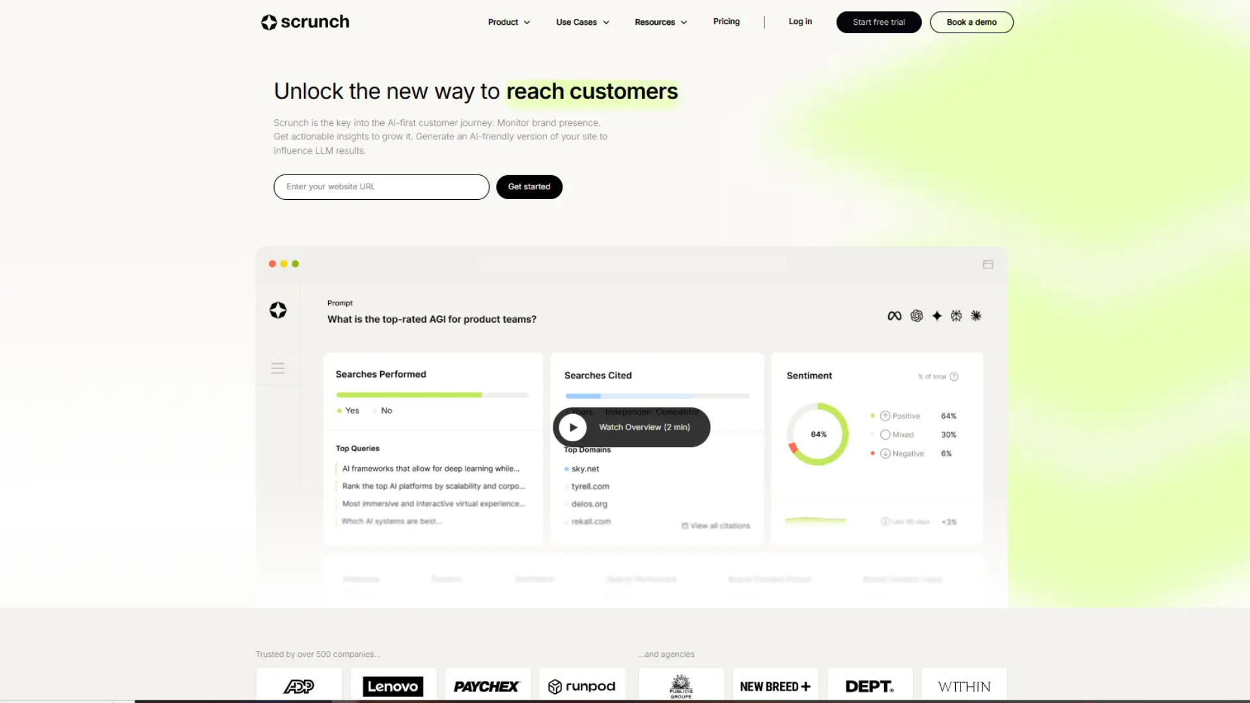Toggle the Positive sentiment indicator

click(900, 415)
